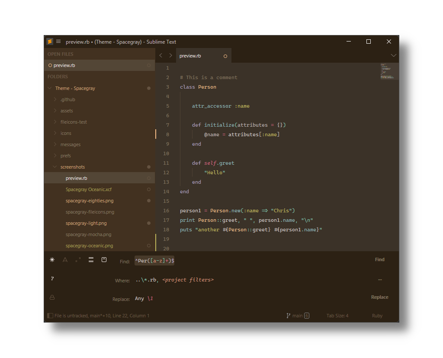Toggle case sensitive search option
Image resolution: width=443 pixels, height=358 pixels.
tap(65, 260)
